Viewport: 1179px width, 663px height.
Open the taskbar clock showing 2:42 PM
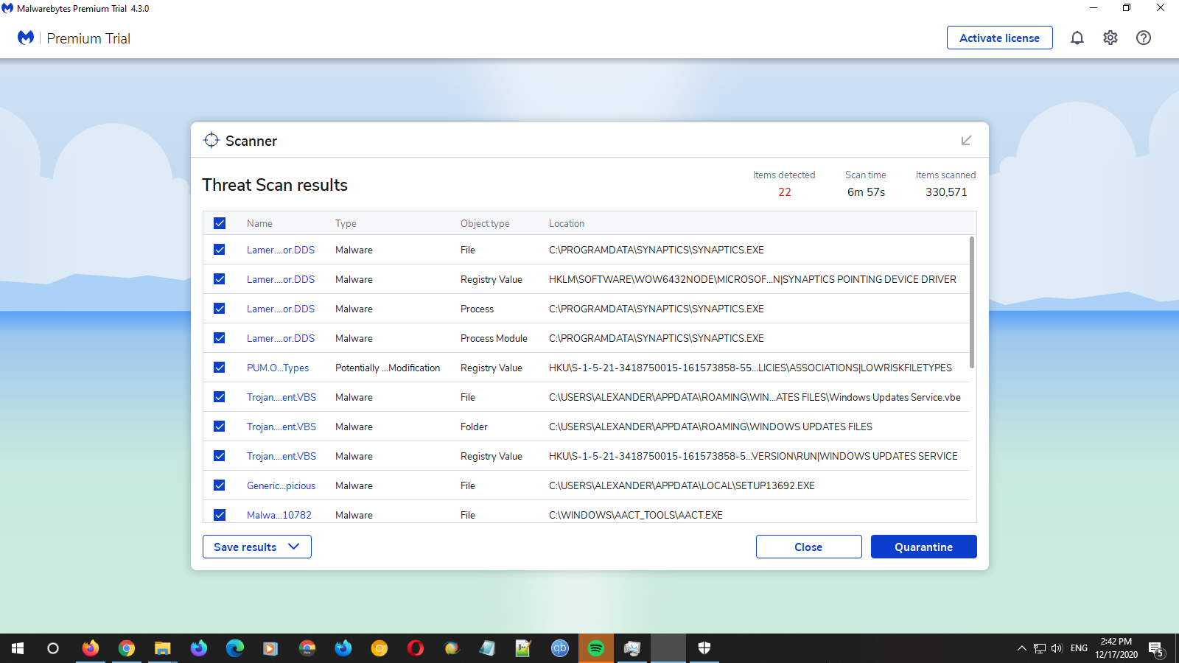pyautogui.click(x=1116, y=648)
